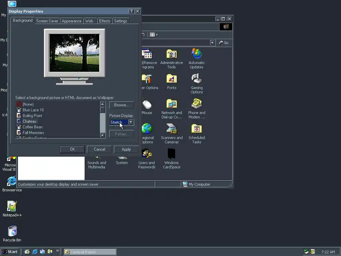This screenshot has width=341, height=256.
Task: Open Phone and Modem options icon
Action: (196, 109)
